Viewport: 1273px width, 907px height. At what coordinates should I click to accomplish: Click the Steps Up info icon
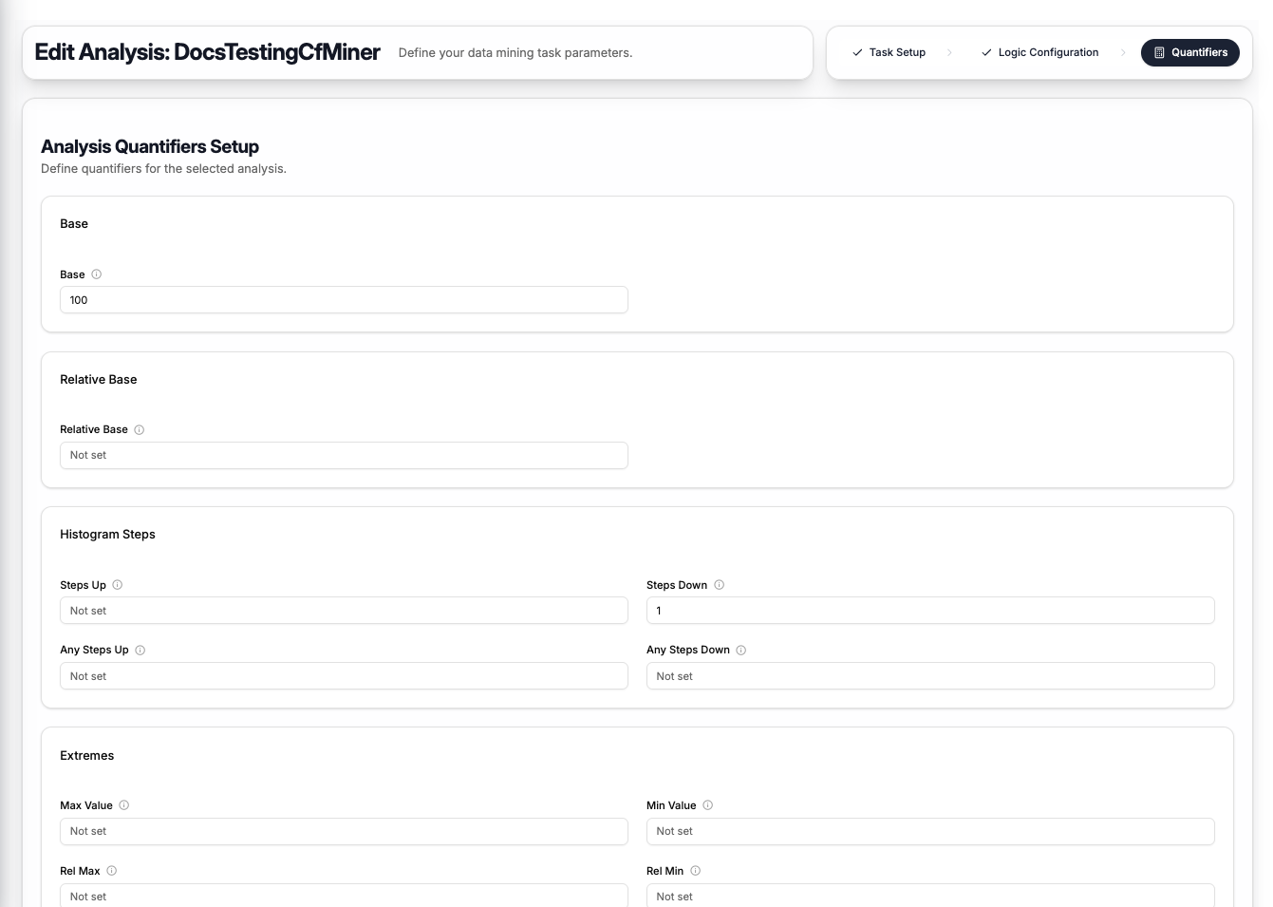[118, 585]
